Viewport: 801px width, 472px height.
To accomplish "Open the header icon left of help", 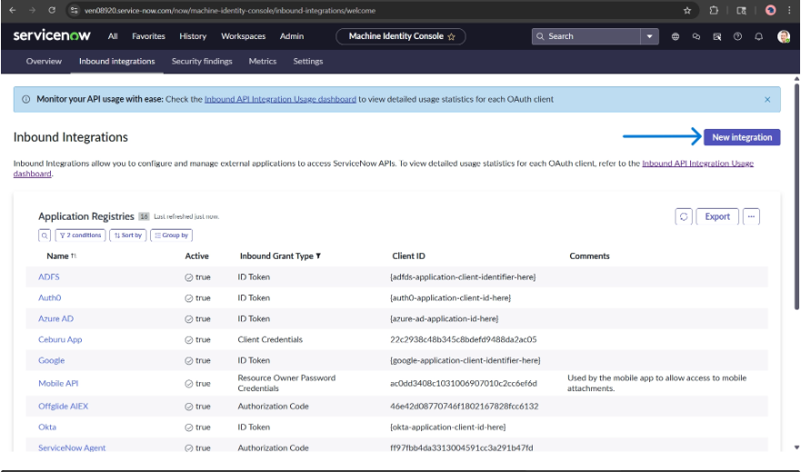I will [716, 36].
